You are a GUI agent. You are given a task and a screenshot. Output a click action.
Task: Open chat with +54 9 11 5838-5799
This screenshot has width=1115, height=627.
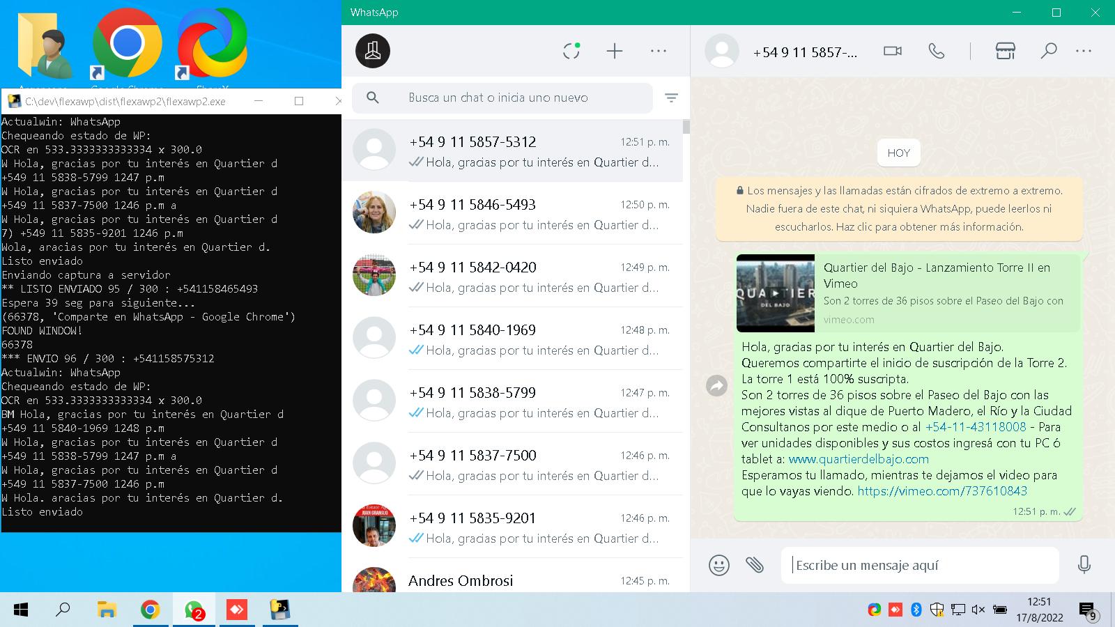click(x=512, y=401)
